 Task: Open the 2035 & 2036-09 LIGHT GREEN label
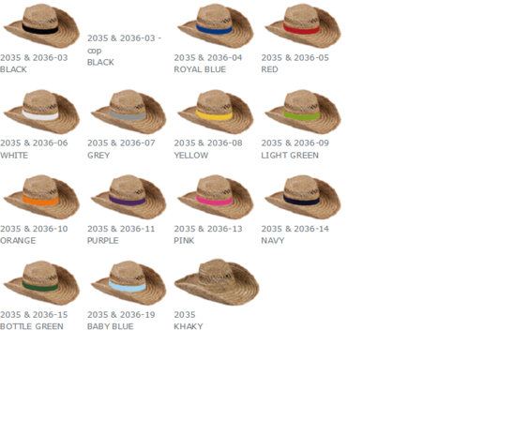point(295,149)
